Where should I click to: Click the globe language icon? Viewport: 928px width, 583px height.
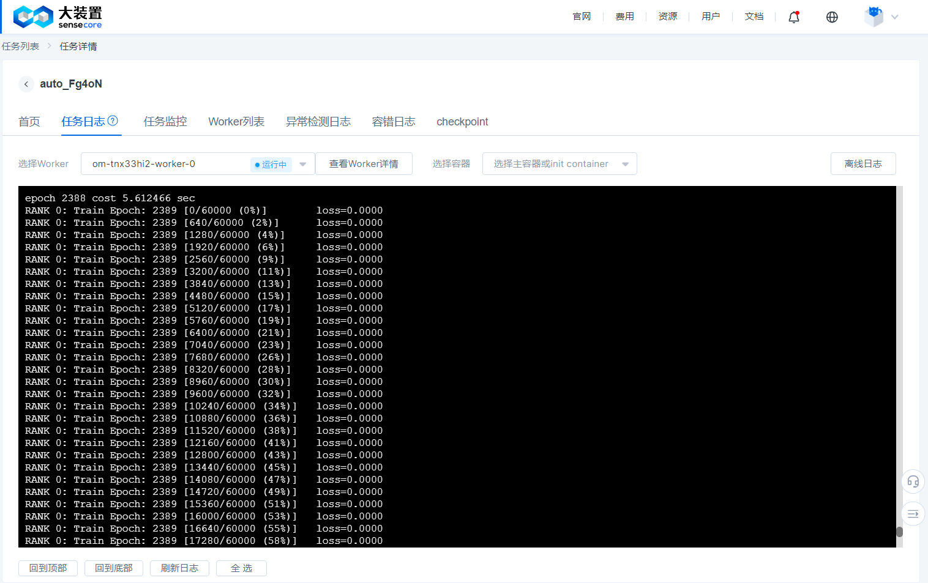point(832,17)
